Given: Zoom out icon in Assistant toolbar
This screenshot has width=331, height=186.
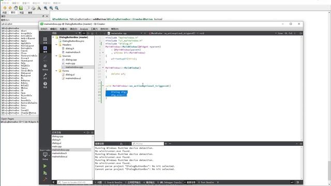Looking at the screenshot, I should [51, 8].
